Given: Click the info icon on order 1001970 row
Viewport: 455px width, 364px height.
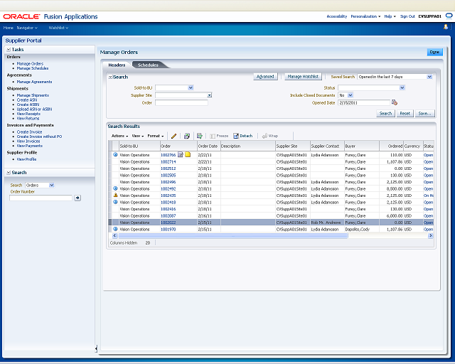Looking at the screenshot, I should 115,229.
